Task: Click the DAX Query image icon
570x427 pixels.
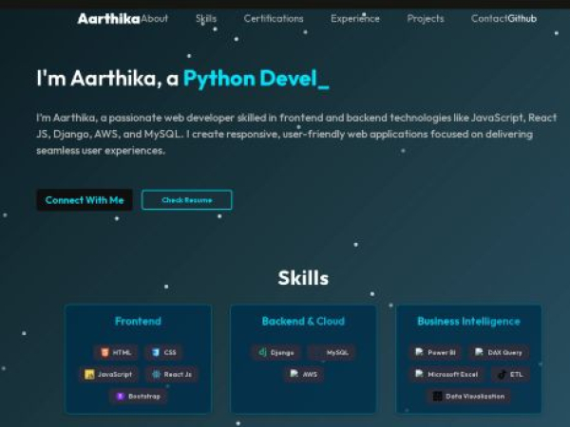Action: [479, 352]
